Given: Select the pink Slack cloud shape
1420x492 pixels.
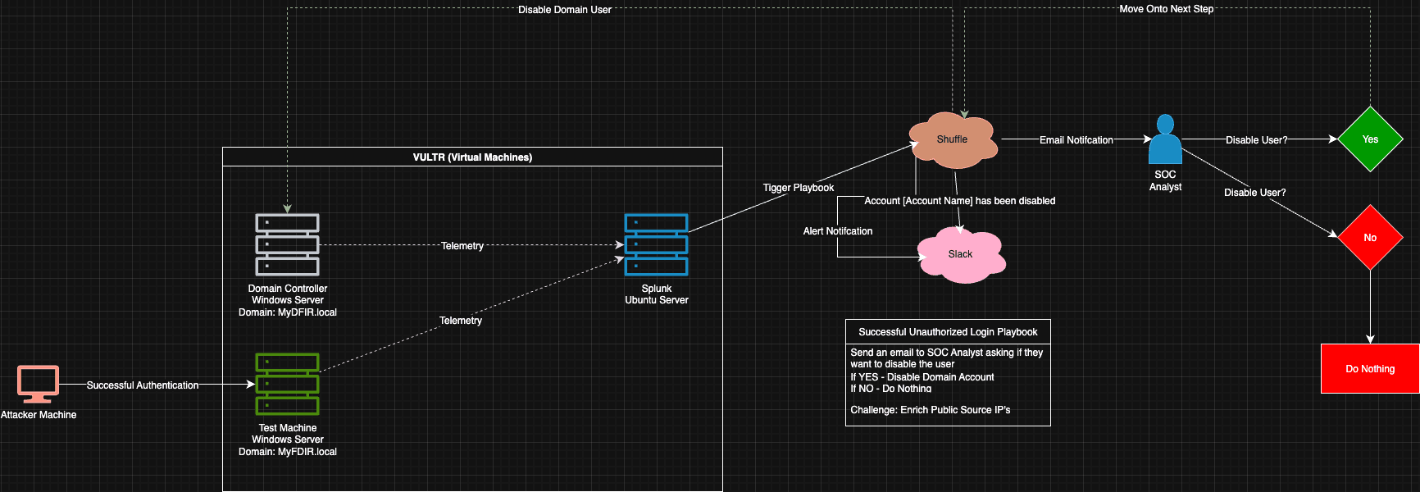Looking at the screenshot, I should [x=961, y=255].
